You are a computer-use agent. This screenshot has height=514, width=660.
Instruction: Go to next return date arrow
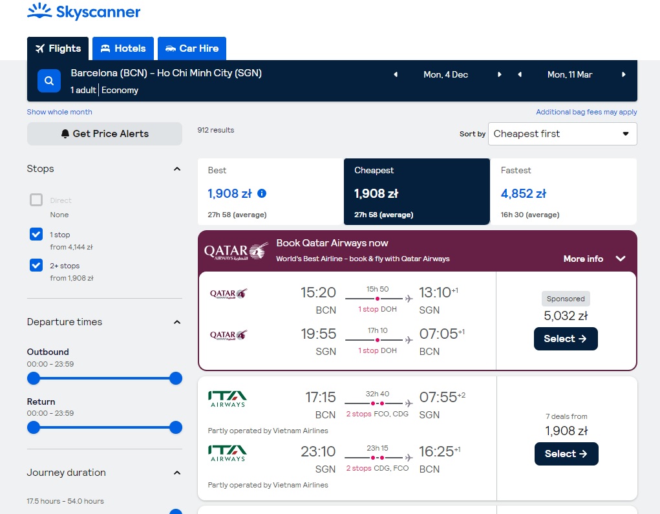coord(623,74)
